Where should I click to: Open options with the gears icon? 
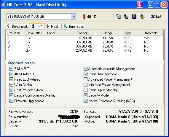coord(142,17)
